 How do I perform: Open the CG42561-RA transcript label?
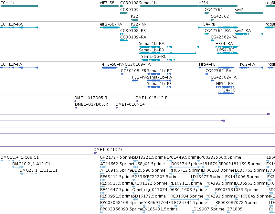pos(218,31)
